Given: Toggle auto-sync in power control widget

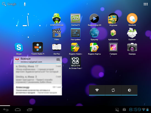Looking at the screenshot, I should [x=113, y=90].
